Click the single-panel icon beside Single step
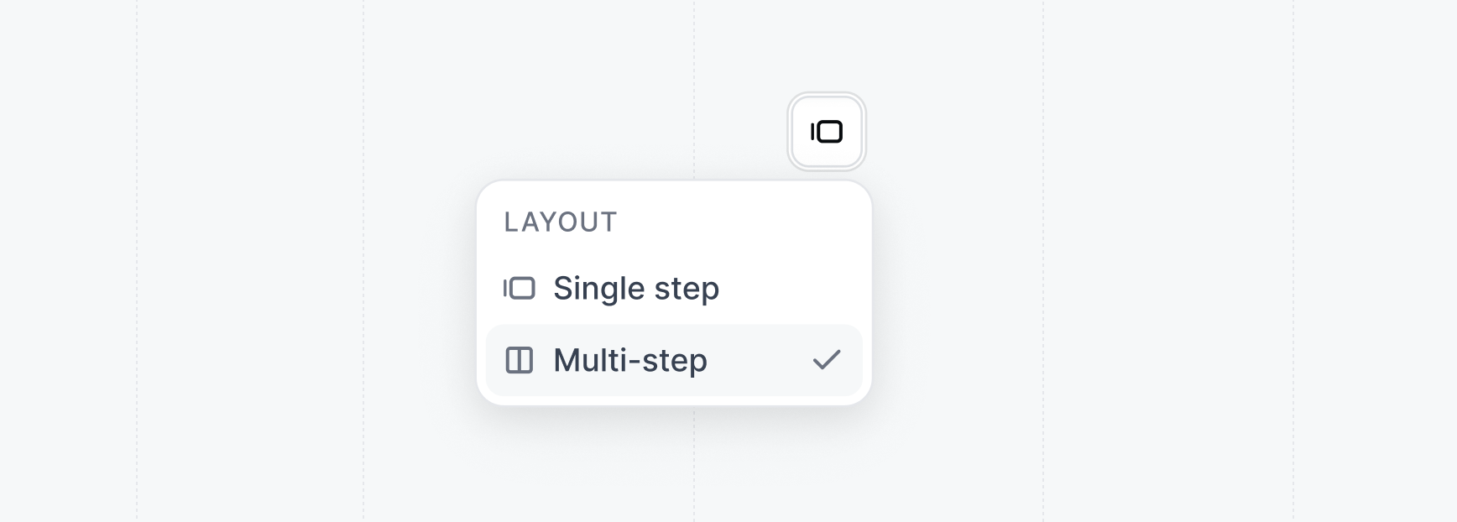This screenshot has width=1457, height=522. point(520,288)
